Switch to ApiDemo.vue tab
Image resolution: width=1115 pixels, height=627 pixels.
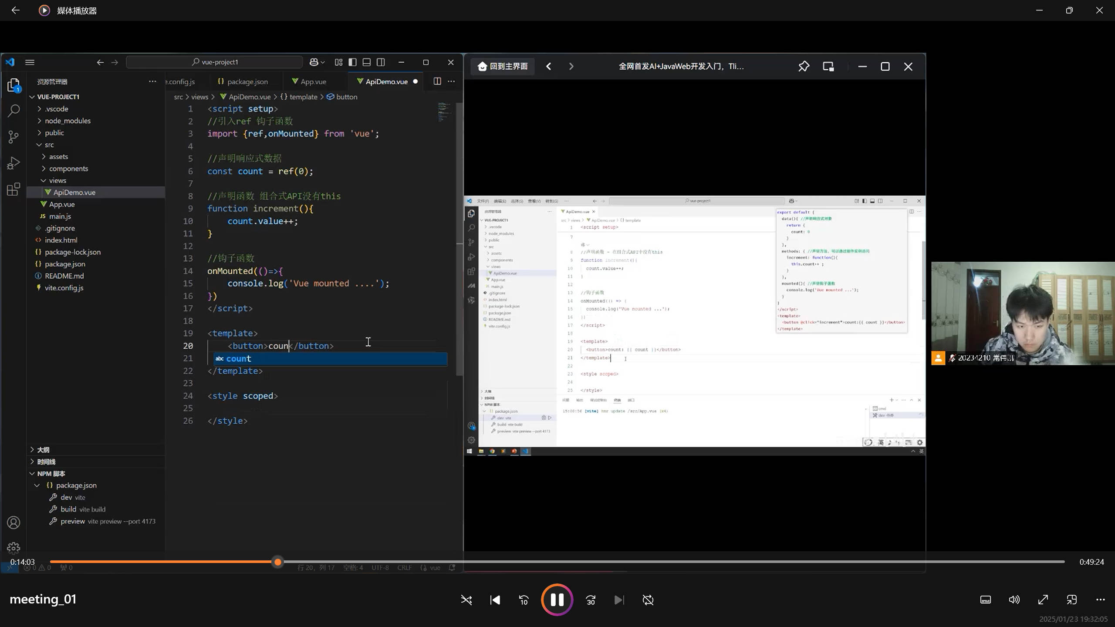point(387,81)
